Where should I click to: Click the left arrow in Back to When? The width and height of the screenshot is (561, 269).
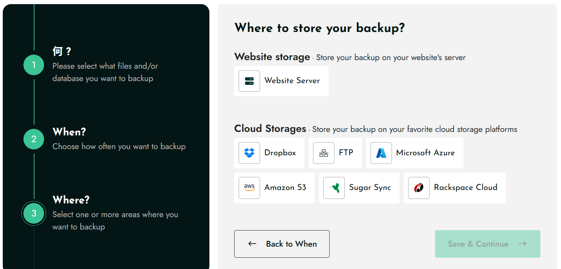[252, 244]
